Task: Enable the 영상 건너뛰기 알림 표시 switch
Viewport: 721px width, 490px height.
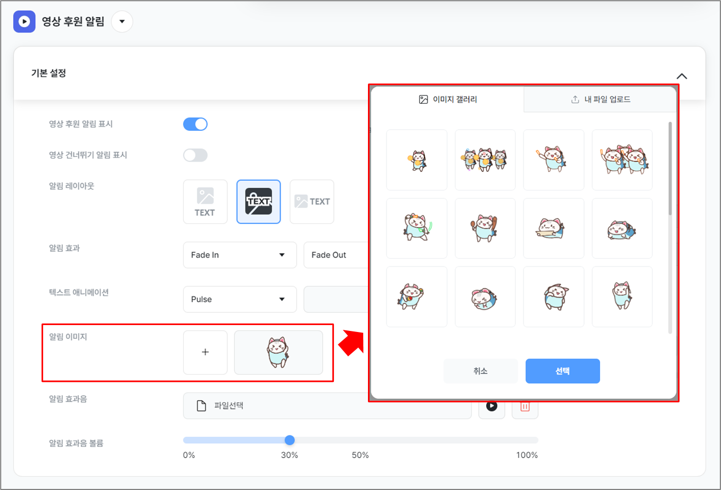Action: coord(195,155)
